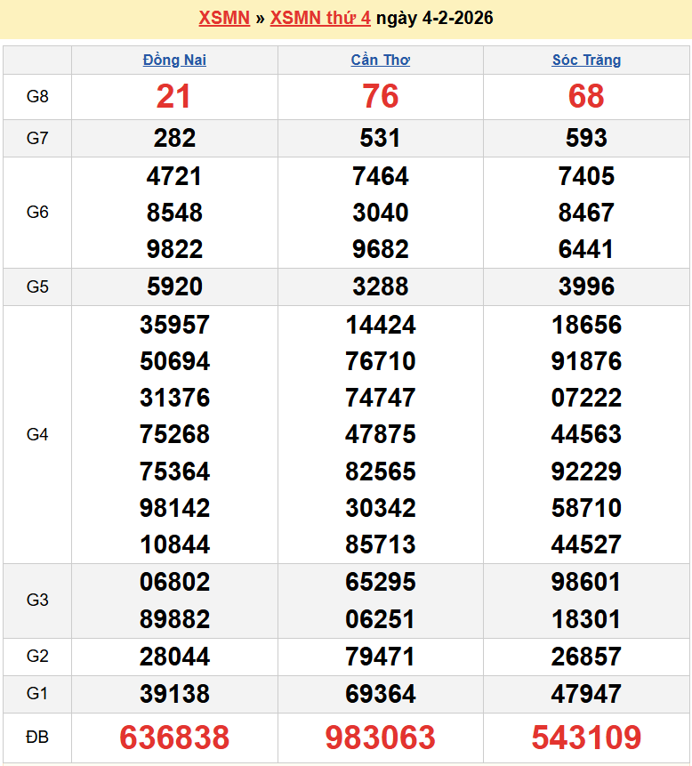Click the G4 row label
Image resolution: width=692 pixels, height=766 pixels.
37,434
